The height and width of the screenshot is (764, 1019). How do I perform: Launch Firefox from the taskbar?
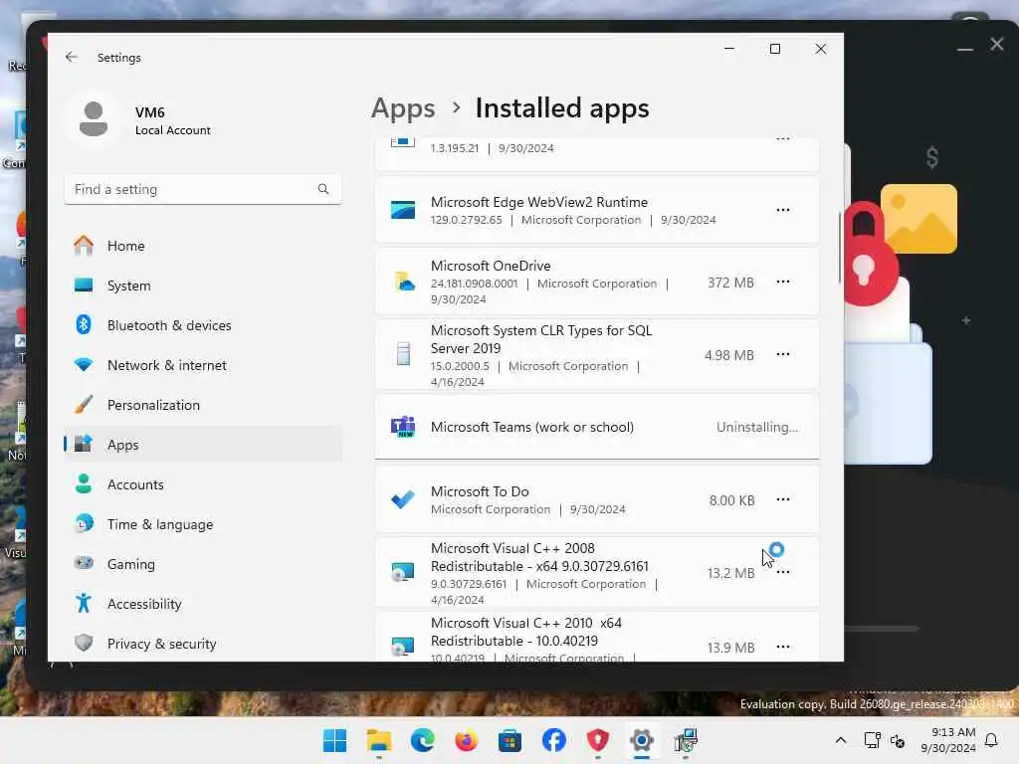point(466,740)
